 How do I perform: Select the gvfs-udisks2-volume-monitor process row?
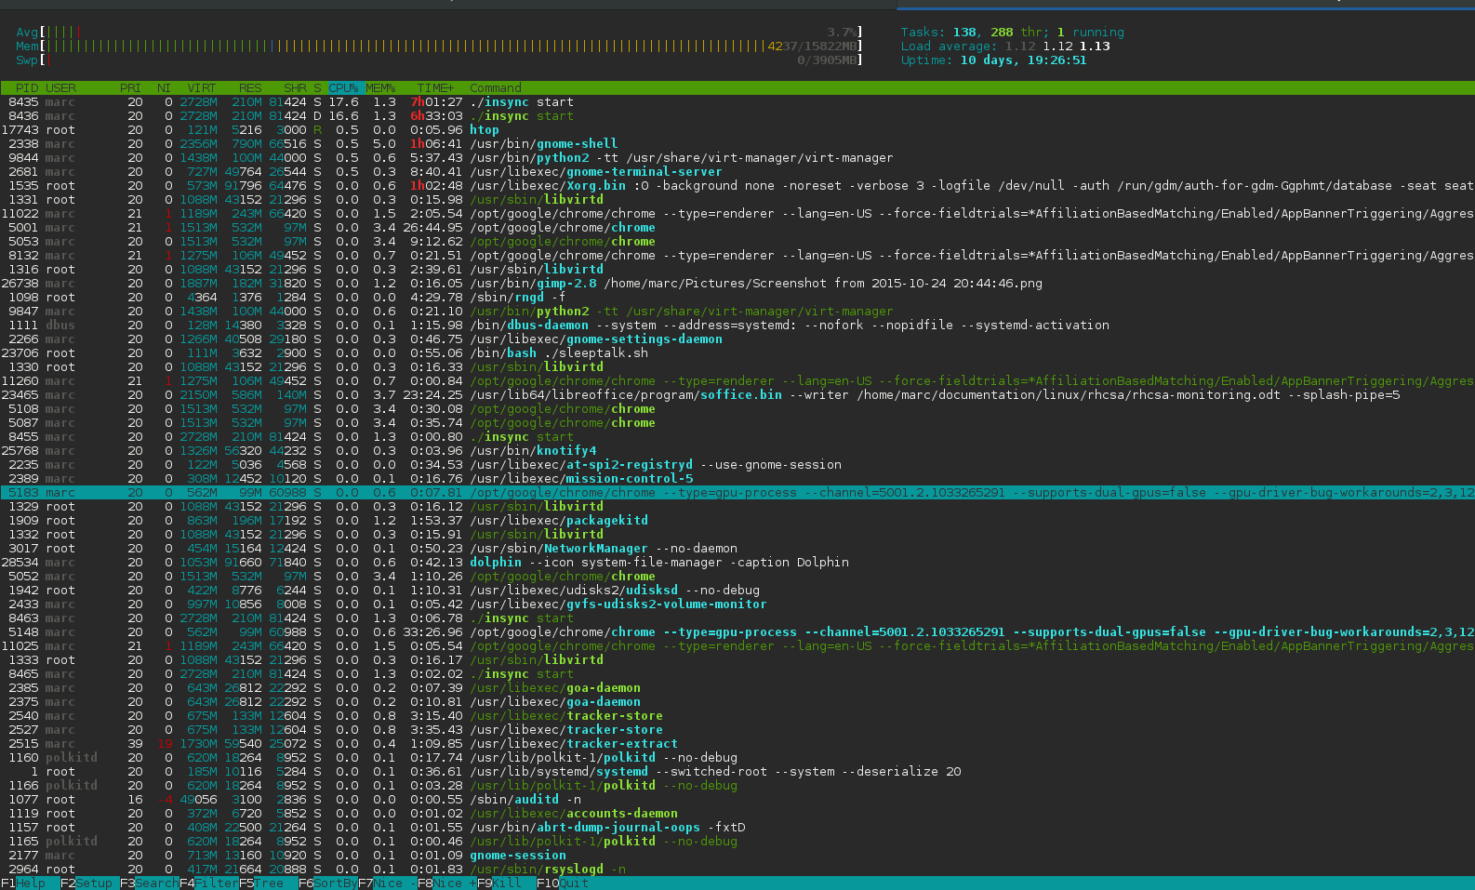coord(737,604)
